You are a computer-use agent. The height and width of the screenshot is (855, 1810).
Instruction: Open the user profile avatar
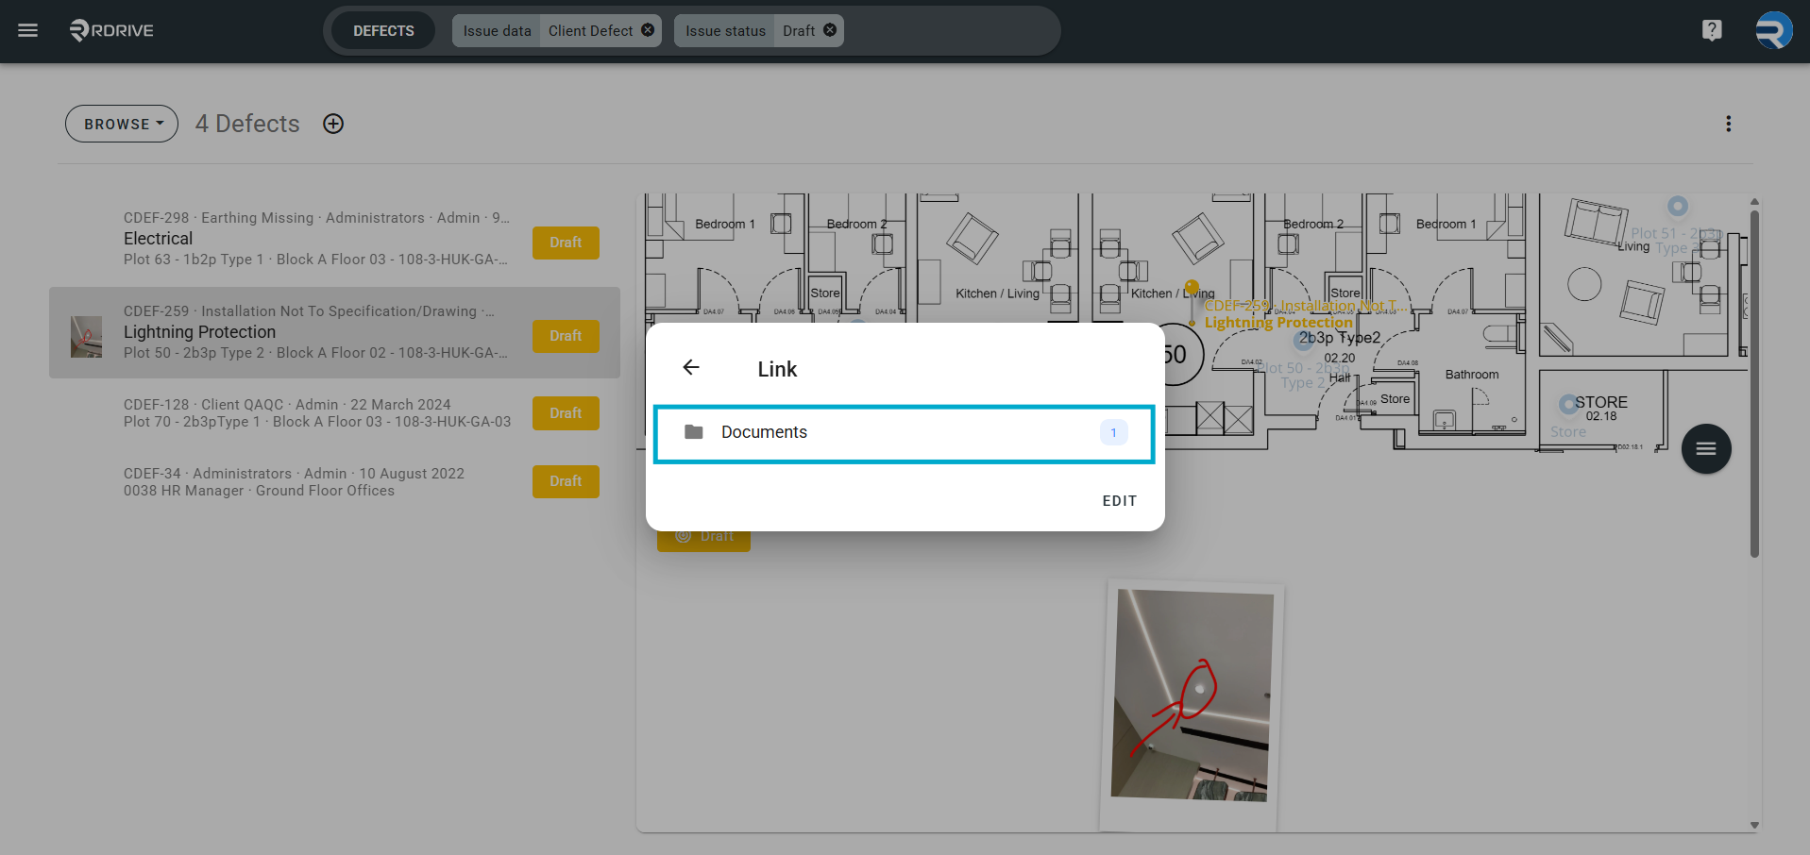point(1773,30)
